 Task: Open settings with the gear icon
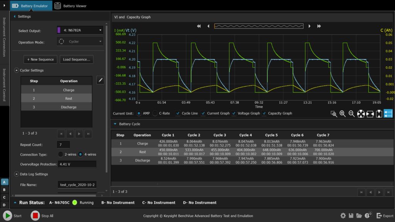[343, 215]
